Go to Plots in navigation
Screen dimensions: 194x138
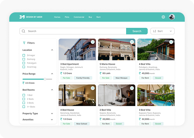pyautogui.click(x=67, y=17)
